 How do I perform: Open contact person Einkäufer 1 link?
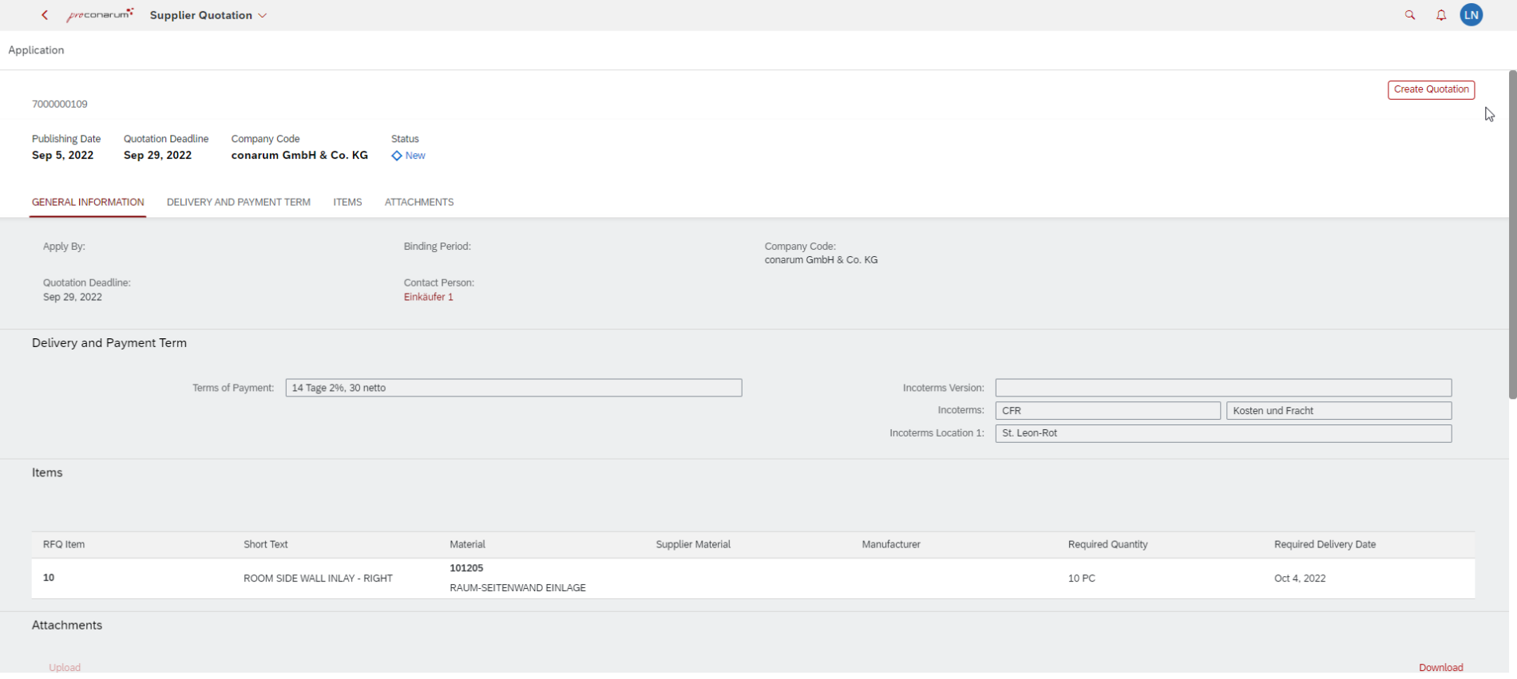[x=428, y=297]
